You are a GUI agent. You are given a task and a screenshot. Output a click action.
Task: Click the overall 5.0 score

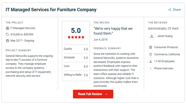[76, 31]
